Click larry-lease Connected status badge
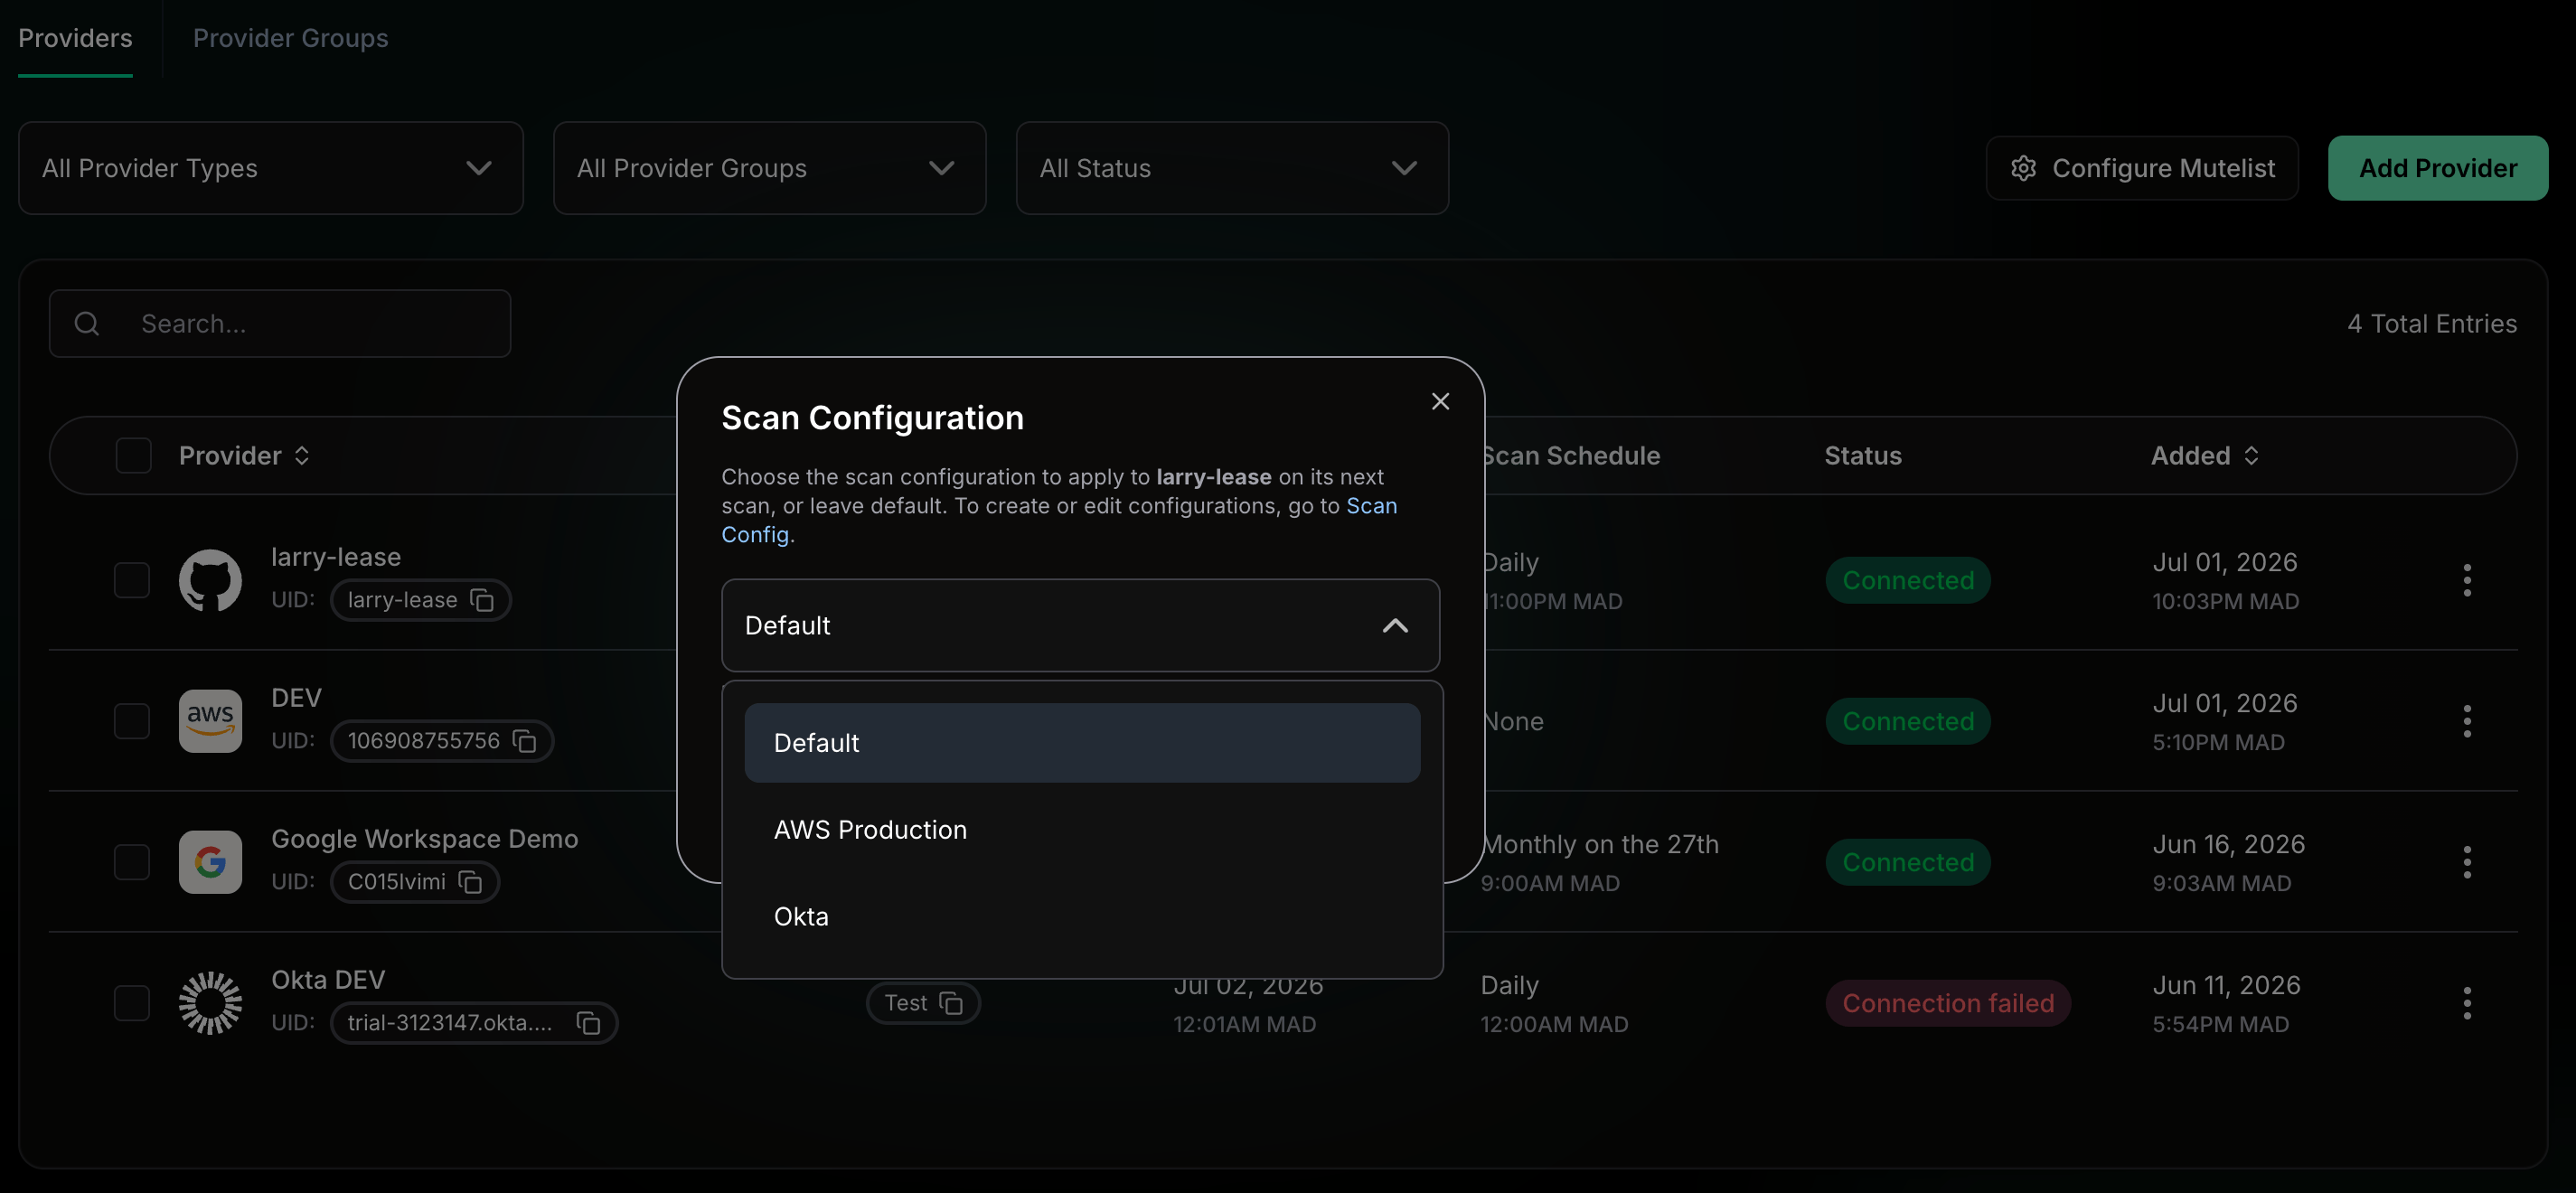Viewport: 2576px width, 1193px height. [x=1908, y=580]
